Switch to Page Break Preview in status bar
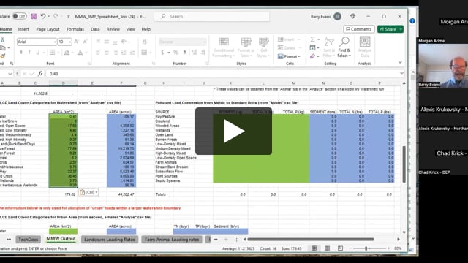This screenshot has width=468, height=263. [x=340, y=248]
